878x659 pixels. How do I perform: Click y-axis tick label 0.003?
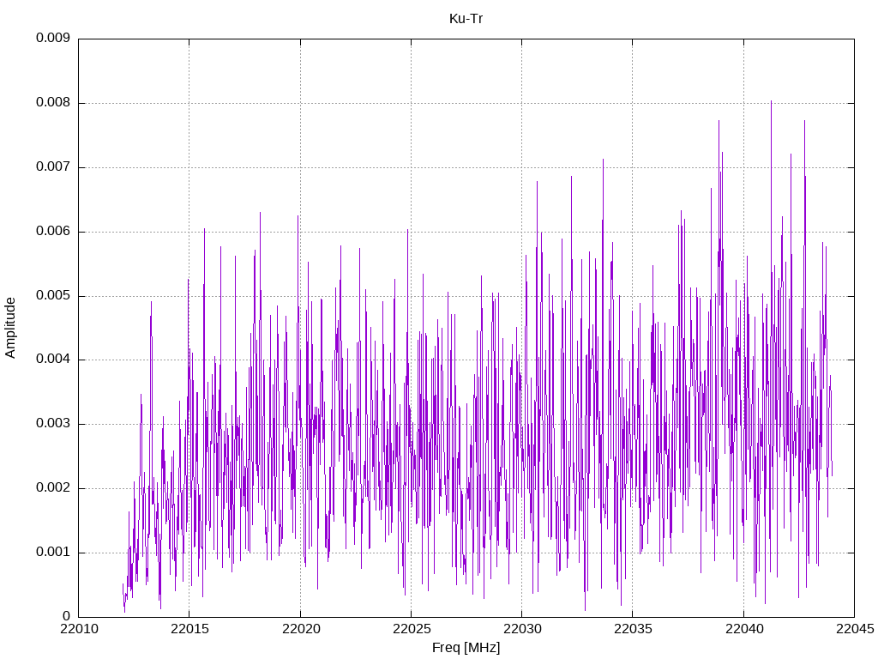[53, 424]
